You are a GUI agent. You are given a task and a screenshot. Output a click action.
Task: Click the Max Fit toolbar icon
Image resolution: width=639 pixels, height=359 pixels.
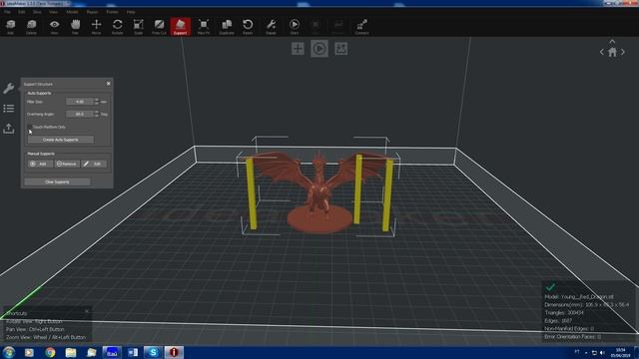pyautogui.click(x=204, y=27)
